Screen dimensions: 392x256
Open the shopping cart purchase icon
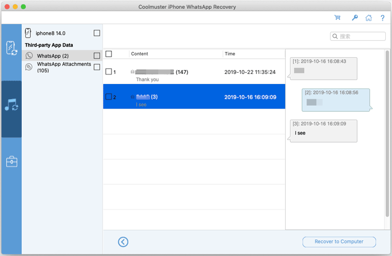pyautogui.click(x=338, y=17)
